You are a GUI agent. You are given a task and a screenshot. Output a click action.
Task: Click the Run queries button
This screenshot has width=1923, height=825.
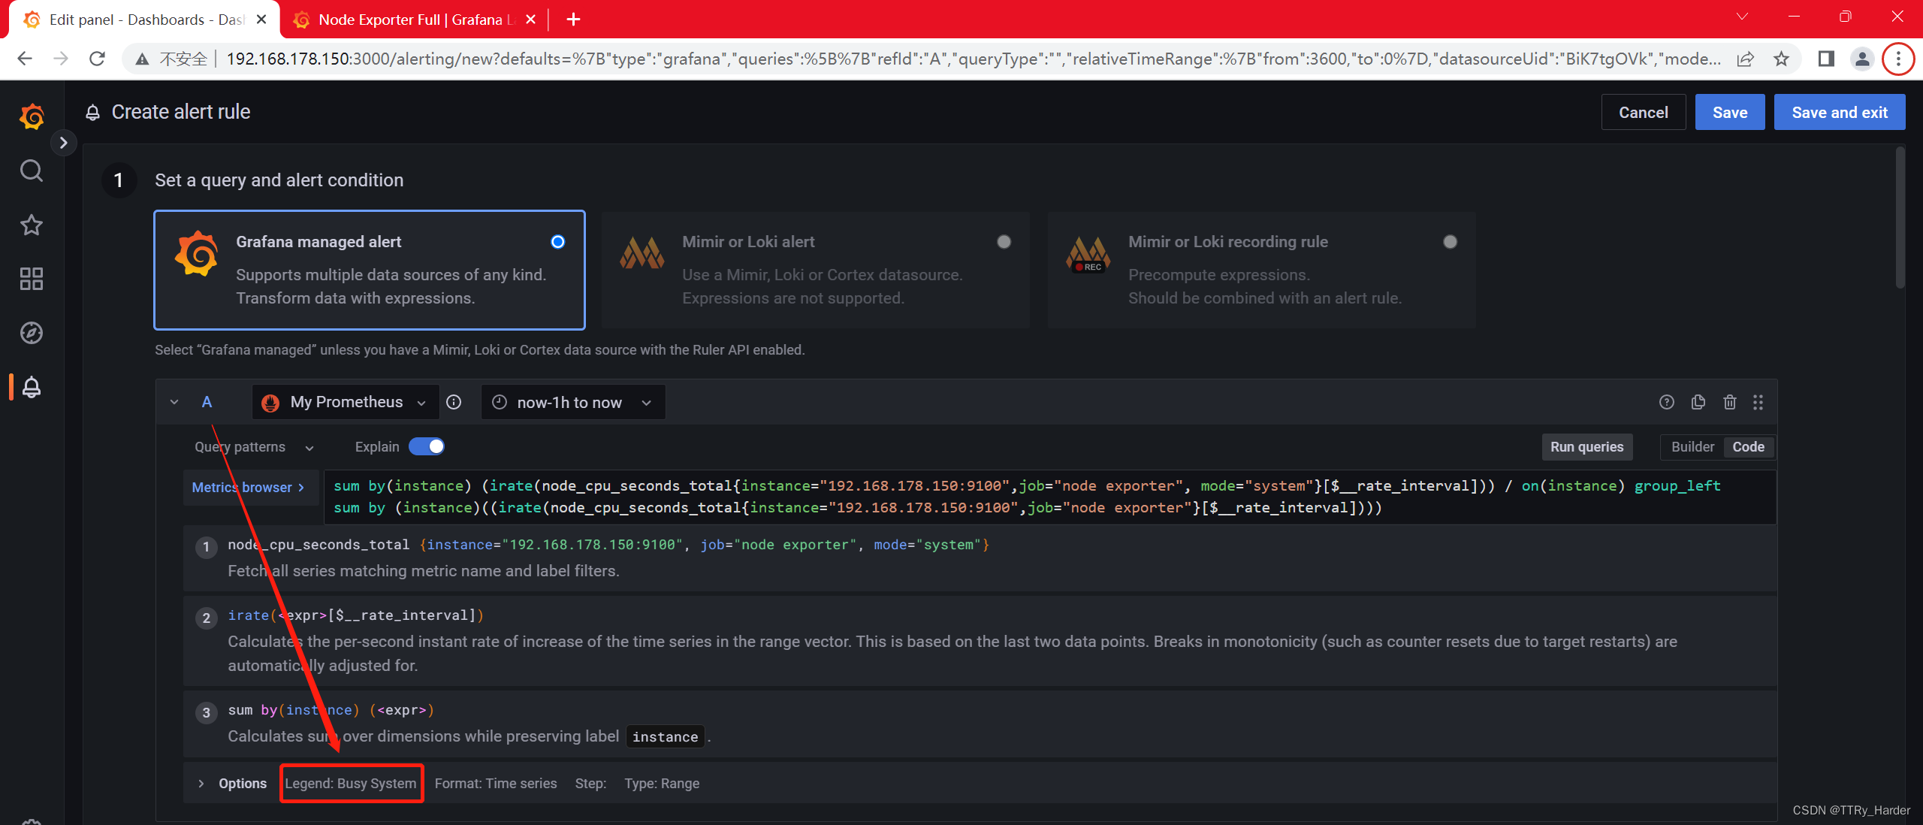pyautogui.click(x=1587, y=446)
